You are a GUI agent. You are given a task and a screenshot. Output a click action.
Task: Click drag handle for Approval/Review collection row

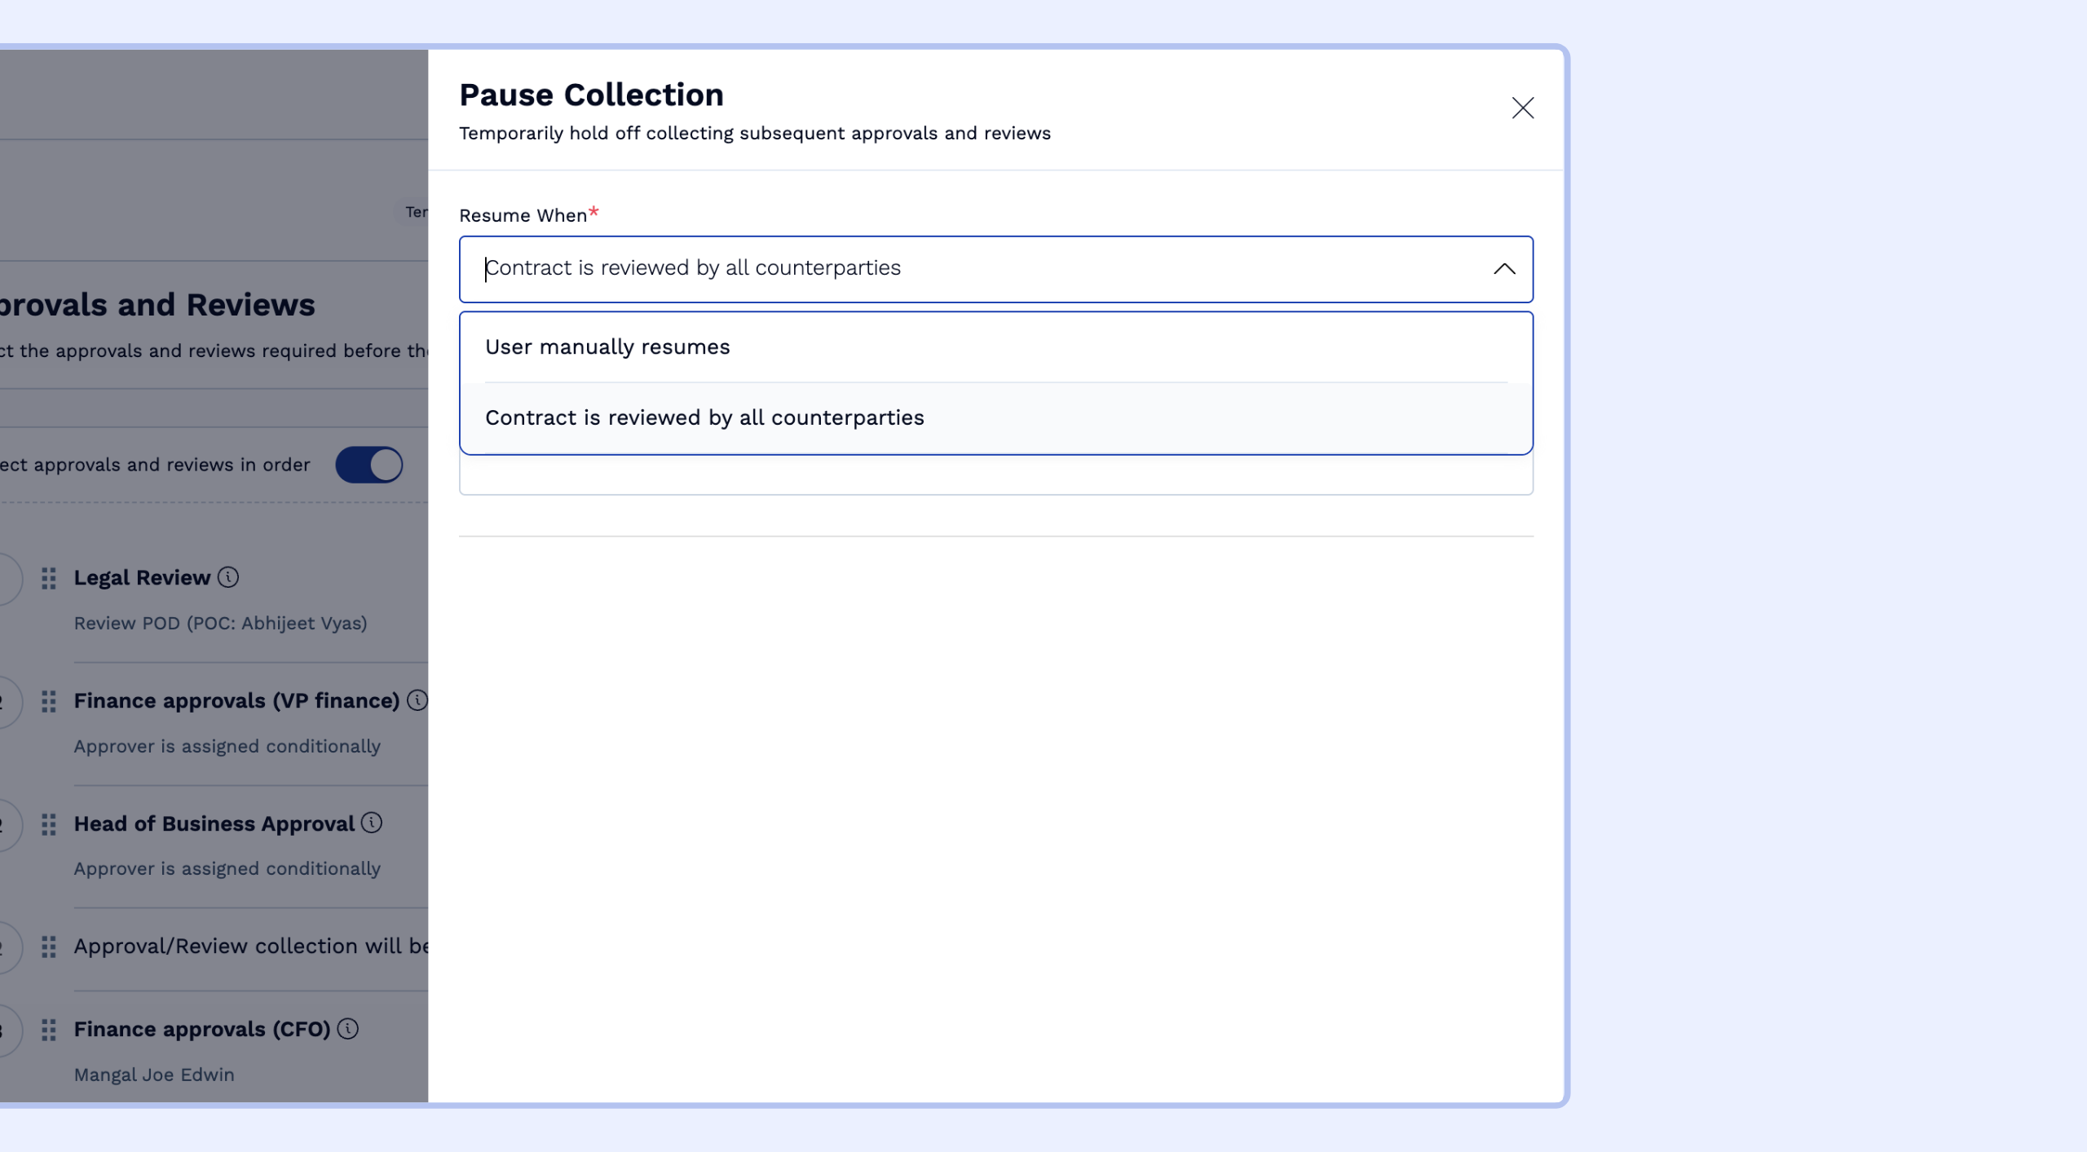pyautogui.click(x=49, y=947)
